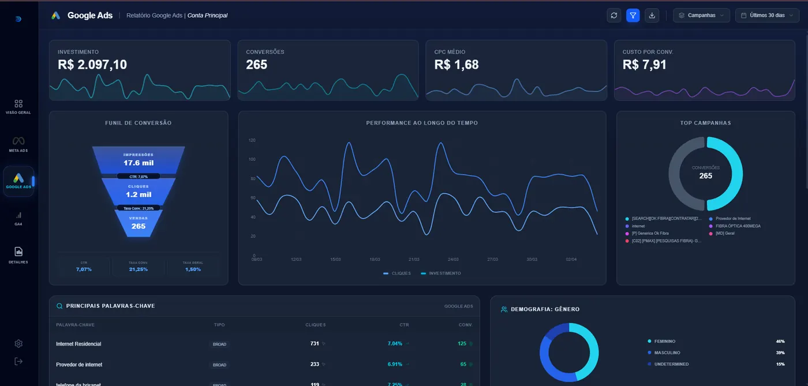Sort by Conv. column header

466,325
